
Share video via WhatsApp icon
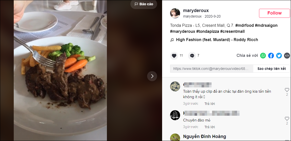(x=263, y=56)
